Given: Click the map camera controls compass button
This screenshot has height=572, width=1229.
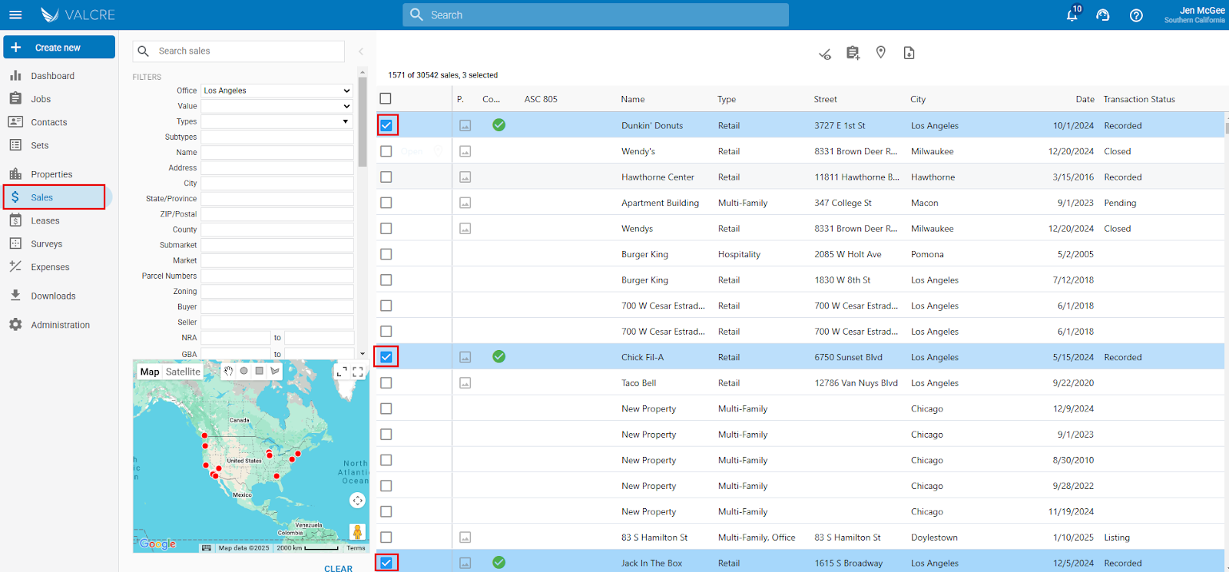Looking at the screenshot, I should point(357,501).
